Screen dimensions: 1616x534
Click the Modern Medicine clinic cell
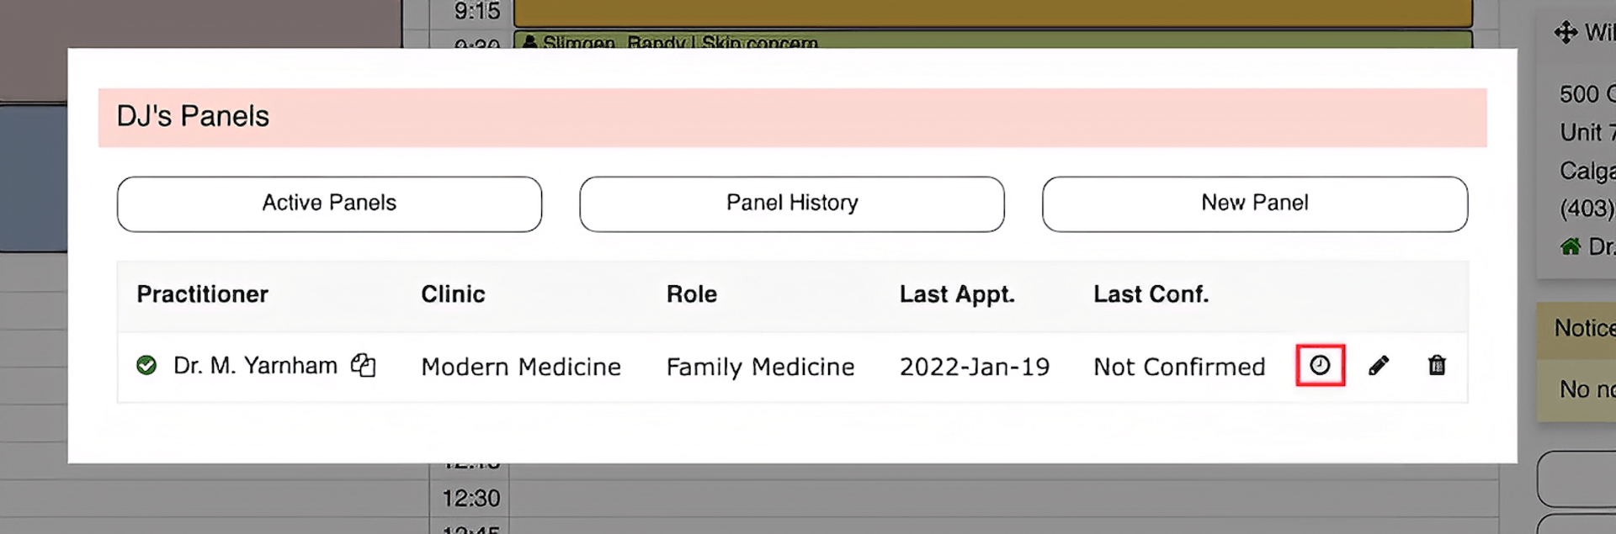[521, 367]
